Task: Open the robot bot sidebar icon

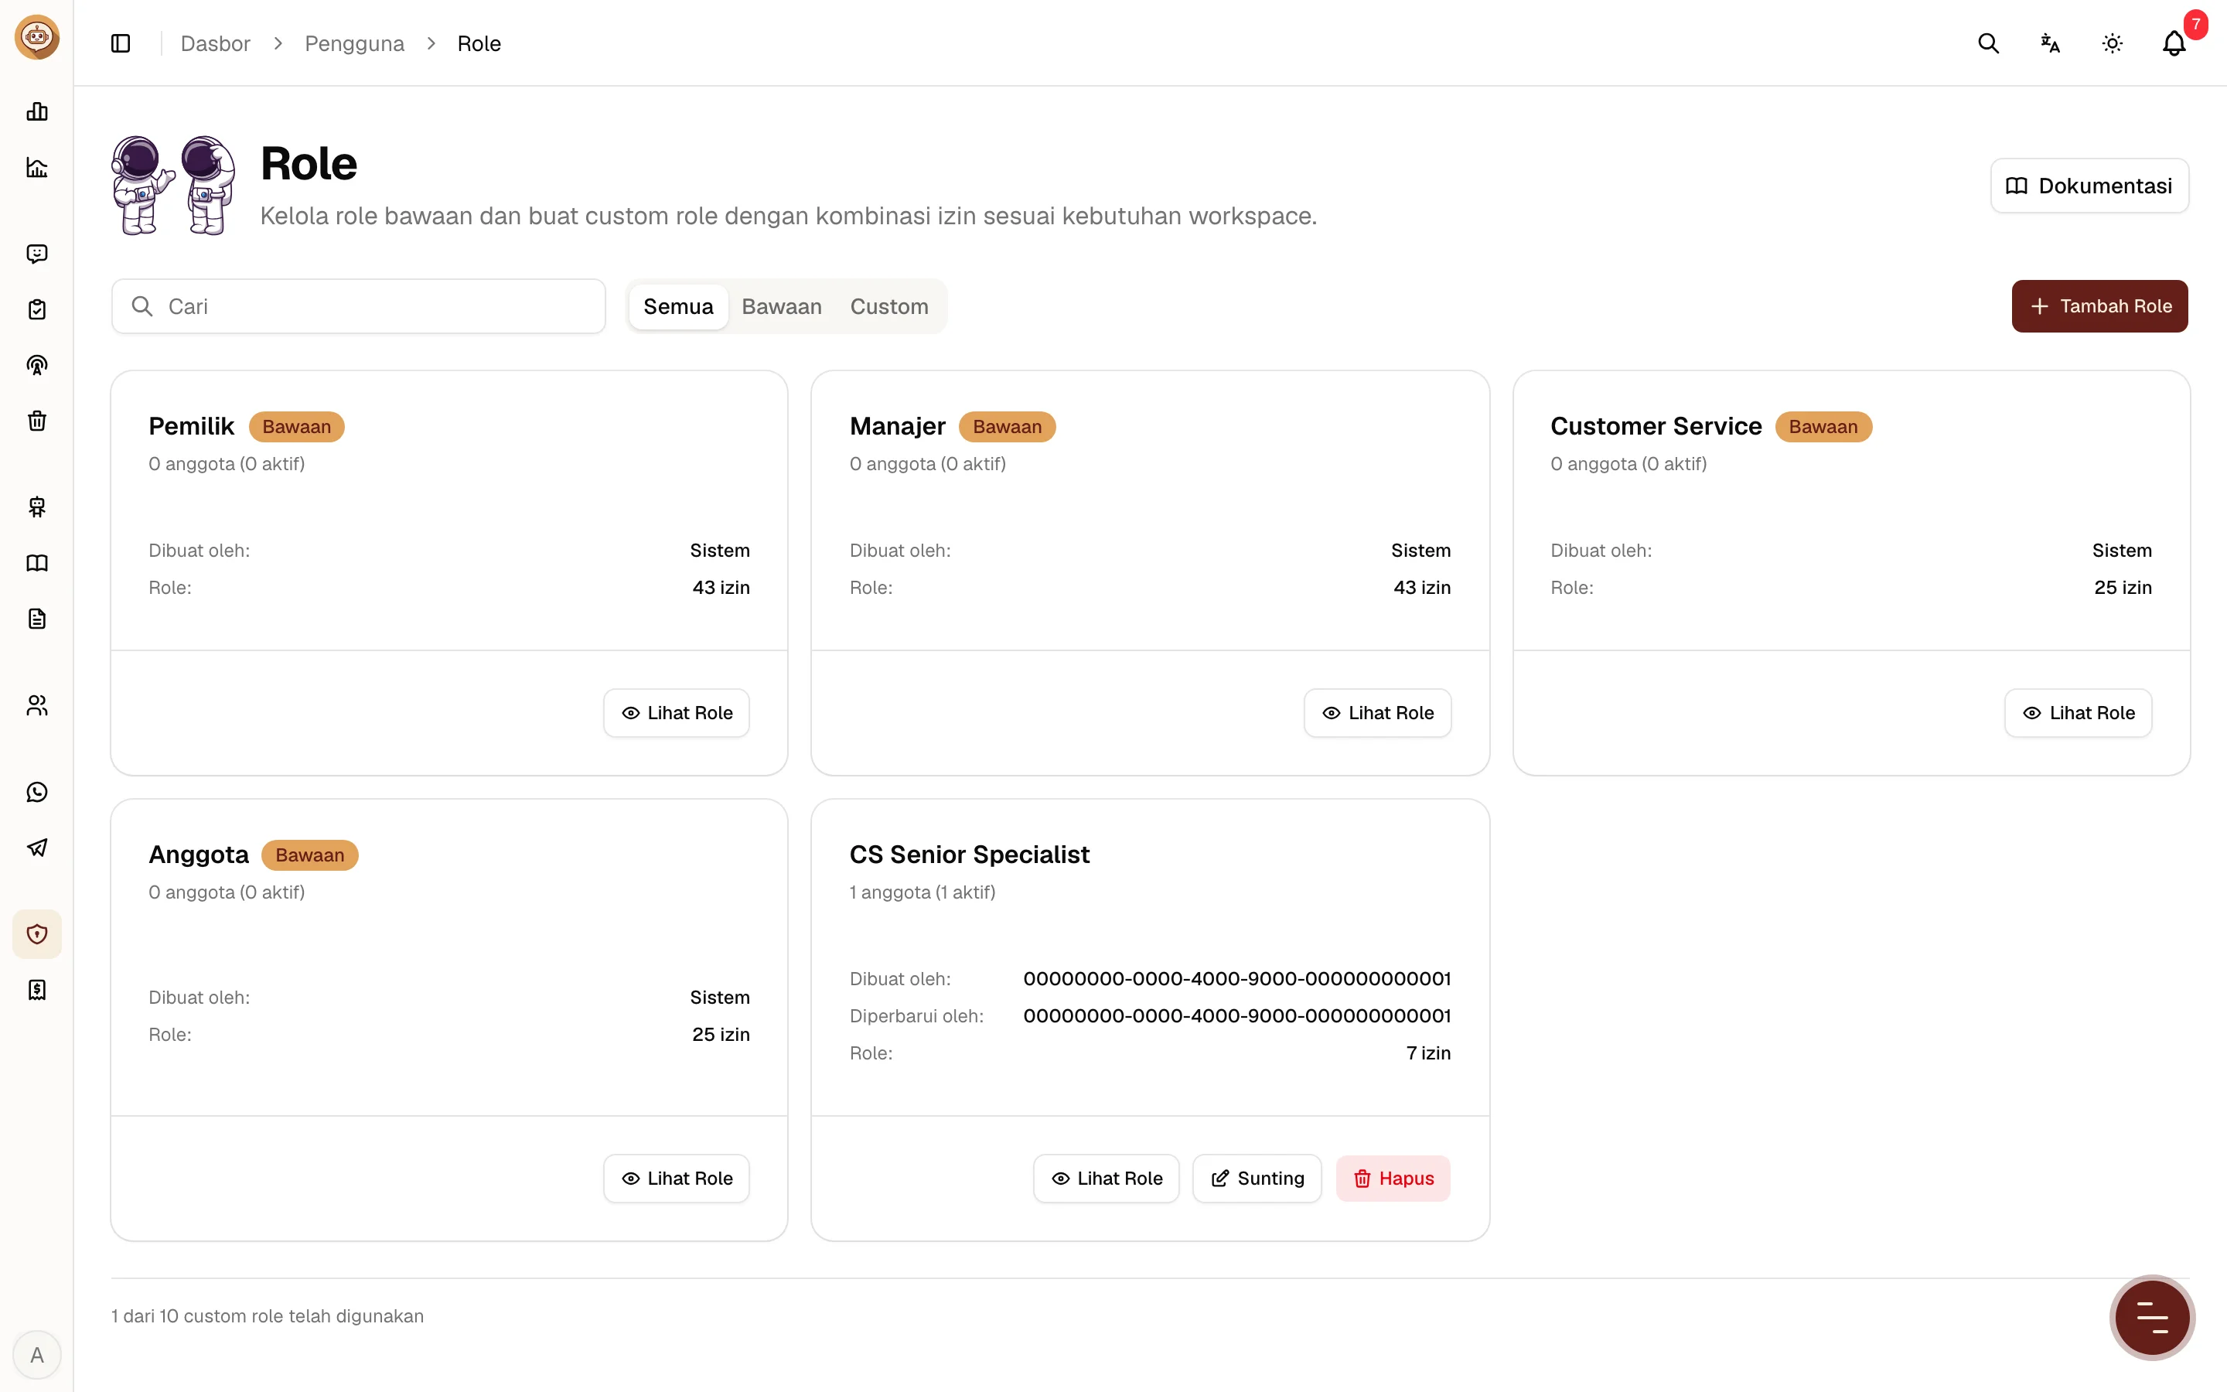Action: (37, 507)
